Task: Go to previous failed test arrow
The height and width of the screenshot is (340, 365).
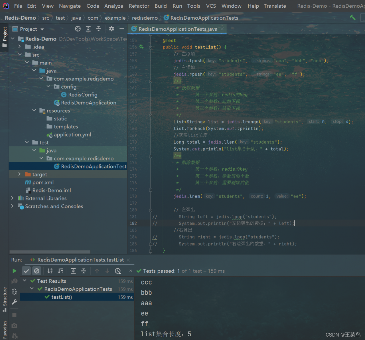Action: [97, 271]
